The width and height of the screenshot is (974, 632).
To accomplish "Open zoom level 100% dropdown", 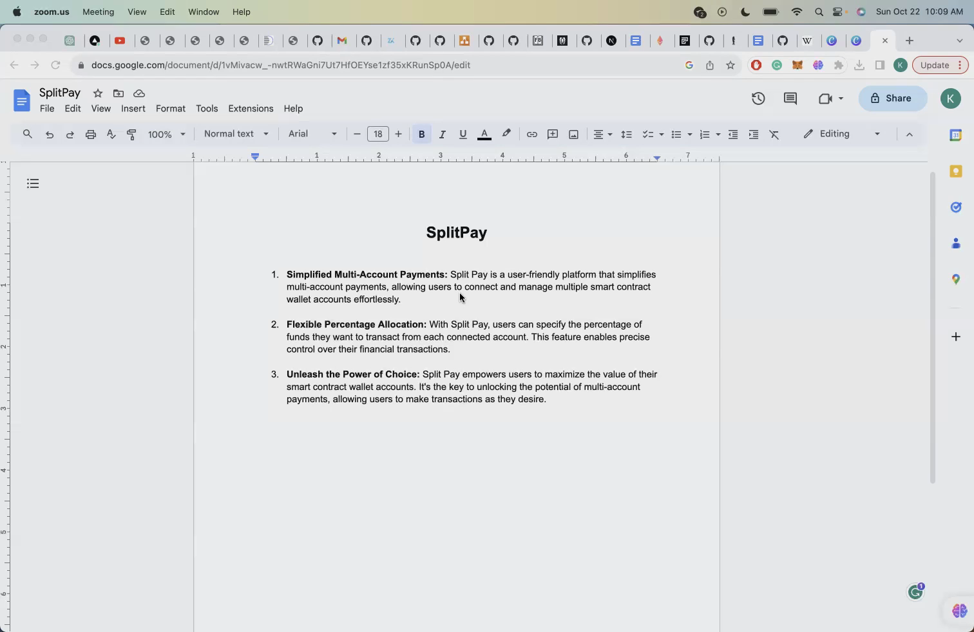I will coord(166,135).
